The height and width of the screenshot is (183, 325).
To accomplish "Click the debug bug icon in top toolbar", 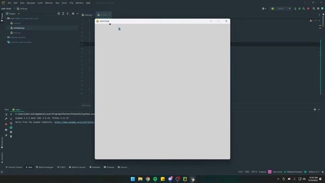I will (299, 9).
